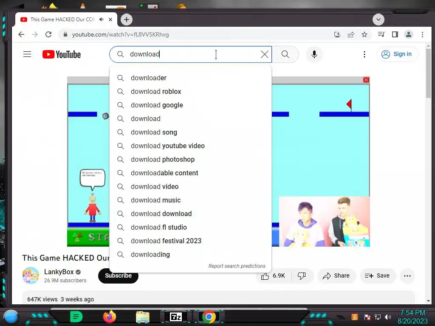Save video to playlist

tap(377, 276)
